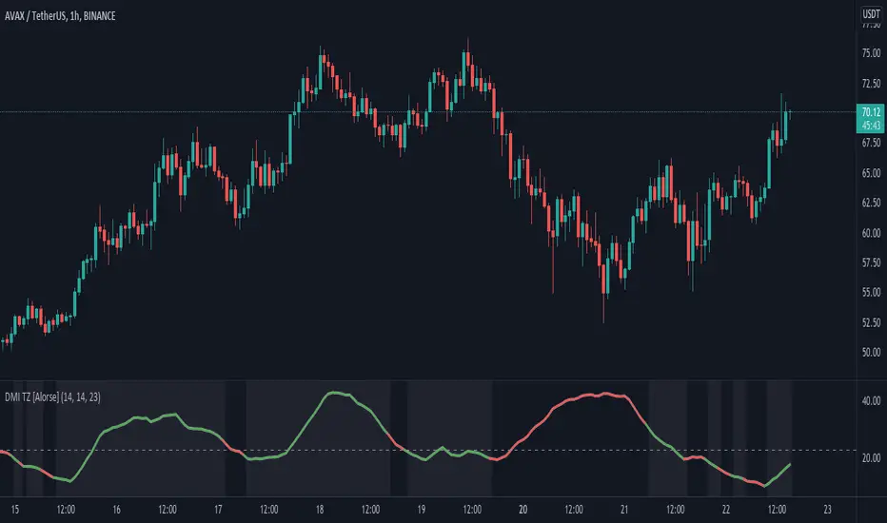The width and height of the screenshot is (887, 523).
Task: Click the right end of the DMI indicator line
Action: (791, 464)
